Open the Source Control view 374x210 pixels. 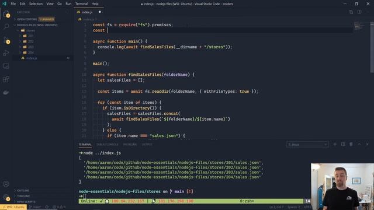pyautogui.click(x=6, y=40)
